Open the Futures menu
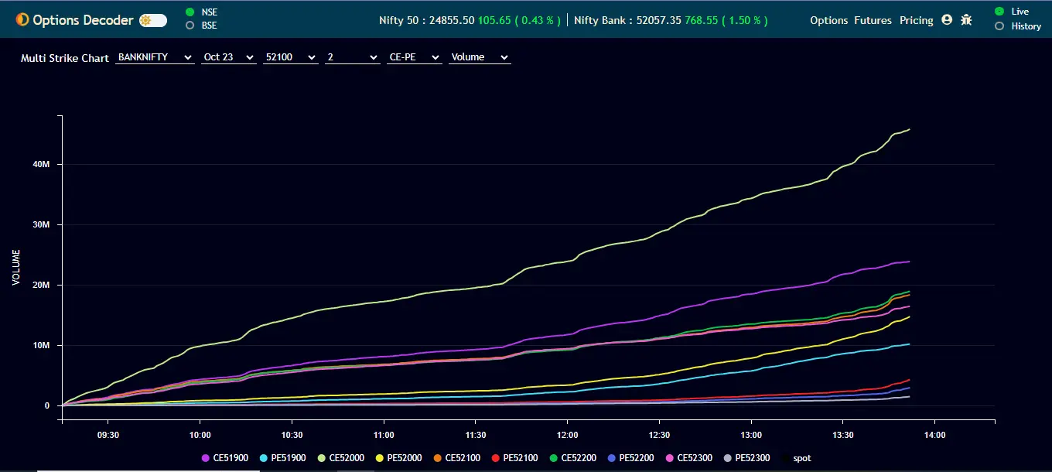The image size is (1052, 472). pos(873,20)
